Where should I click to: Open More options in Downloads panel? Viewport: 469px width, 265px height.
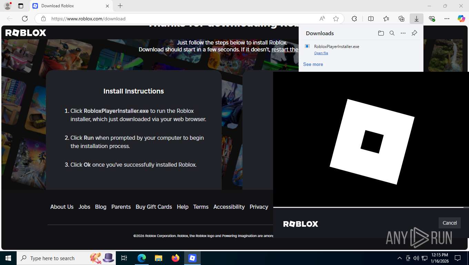pyautogui.click(x=403, y=33)
